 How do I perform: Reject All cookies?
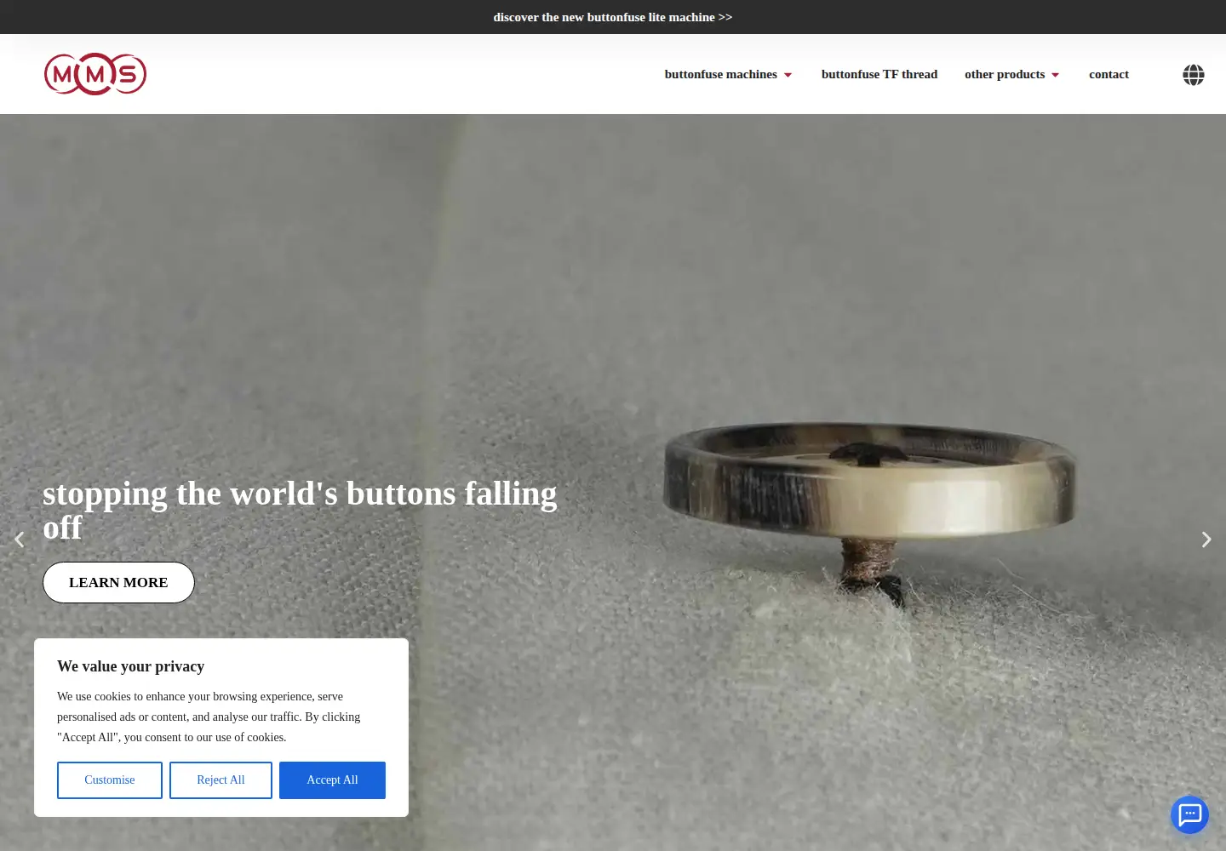221,780
